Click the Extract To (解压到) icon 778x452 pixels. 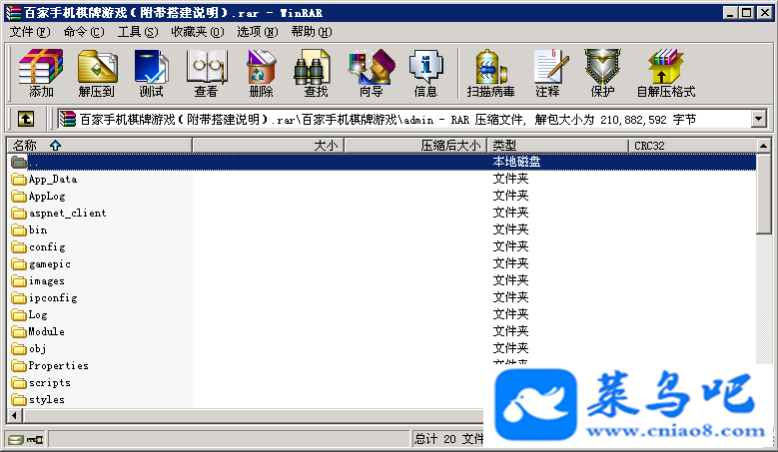coord(97,73)
